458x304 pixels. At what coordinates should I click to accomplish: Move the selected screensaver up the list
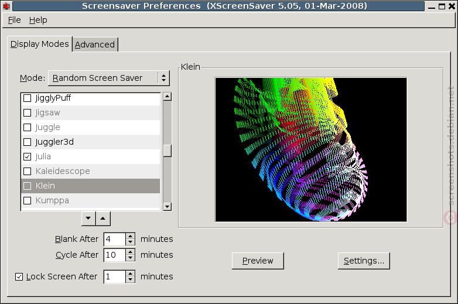point(103,218)
